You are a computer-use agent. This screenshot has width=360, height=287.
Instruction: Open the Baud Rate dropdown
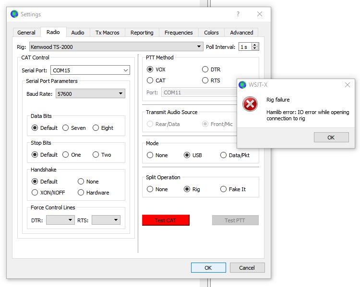(x=120, y=94)
